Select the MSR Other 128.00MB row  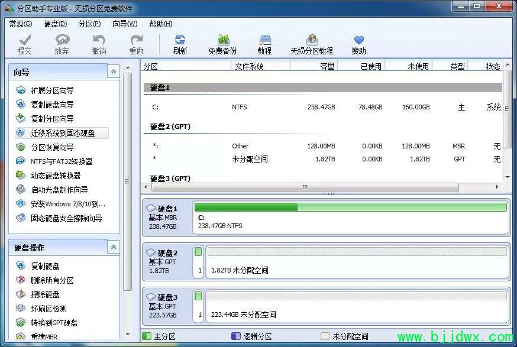click(323, 146)
